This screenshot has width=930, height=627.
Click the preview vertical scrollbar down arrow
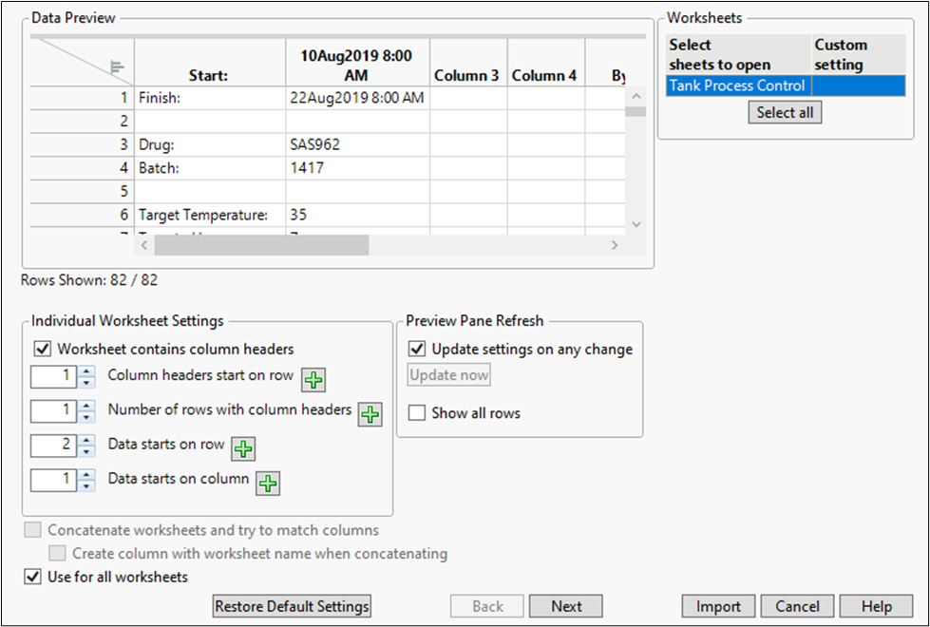636,224
